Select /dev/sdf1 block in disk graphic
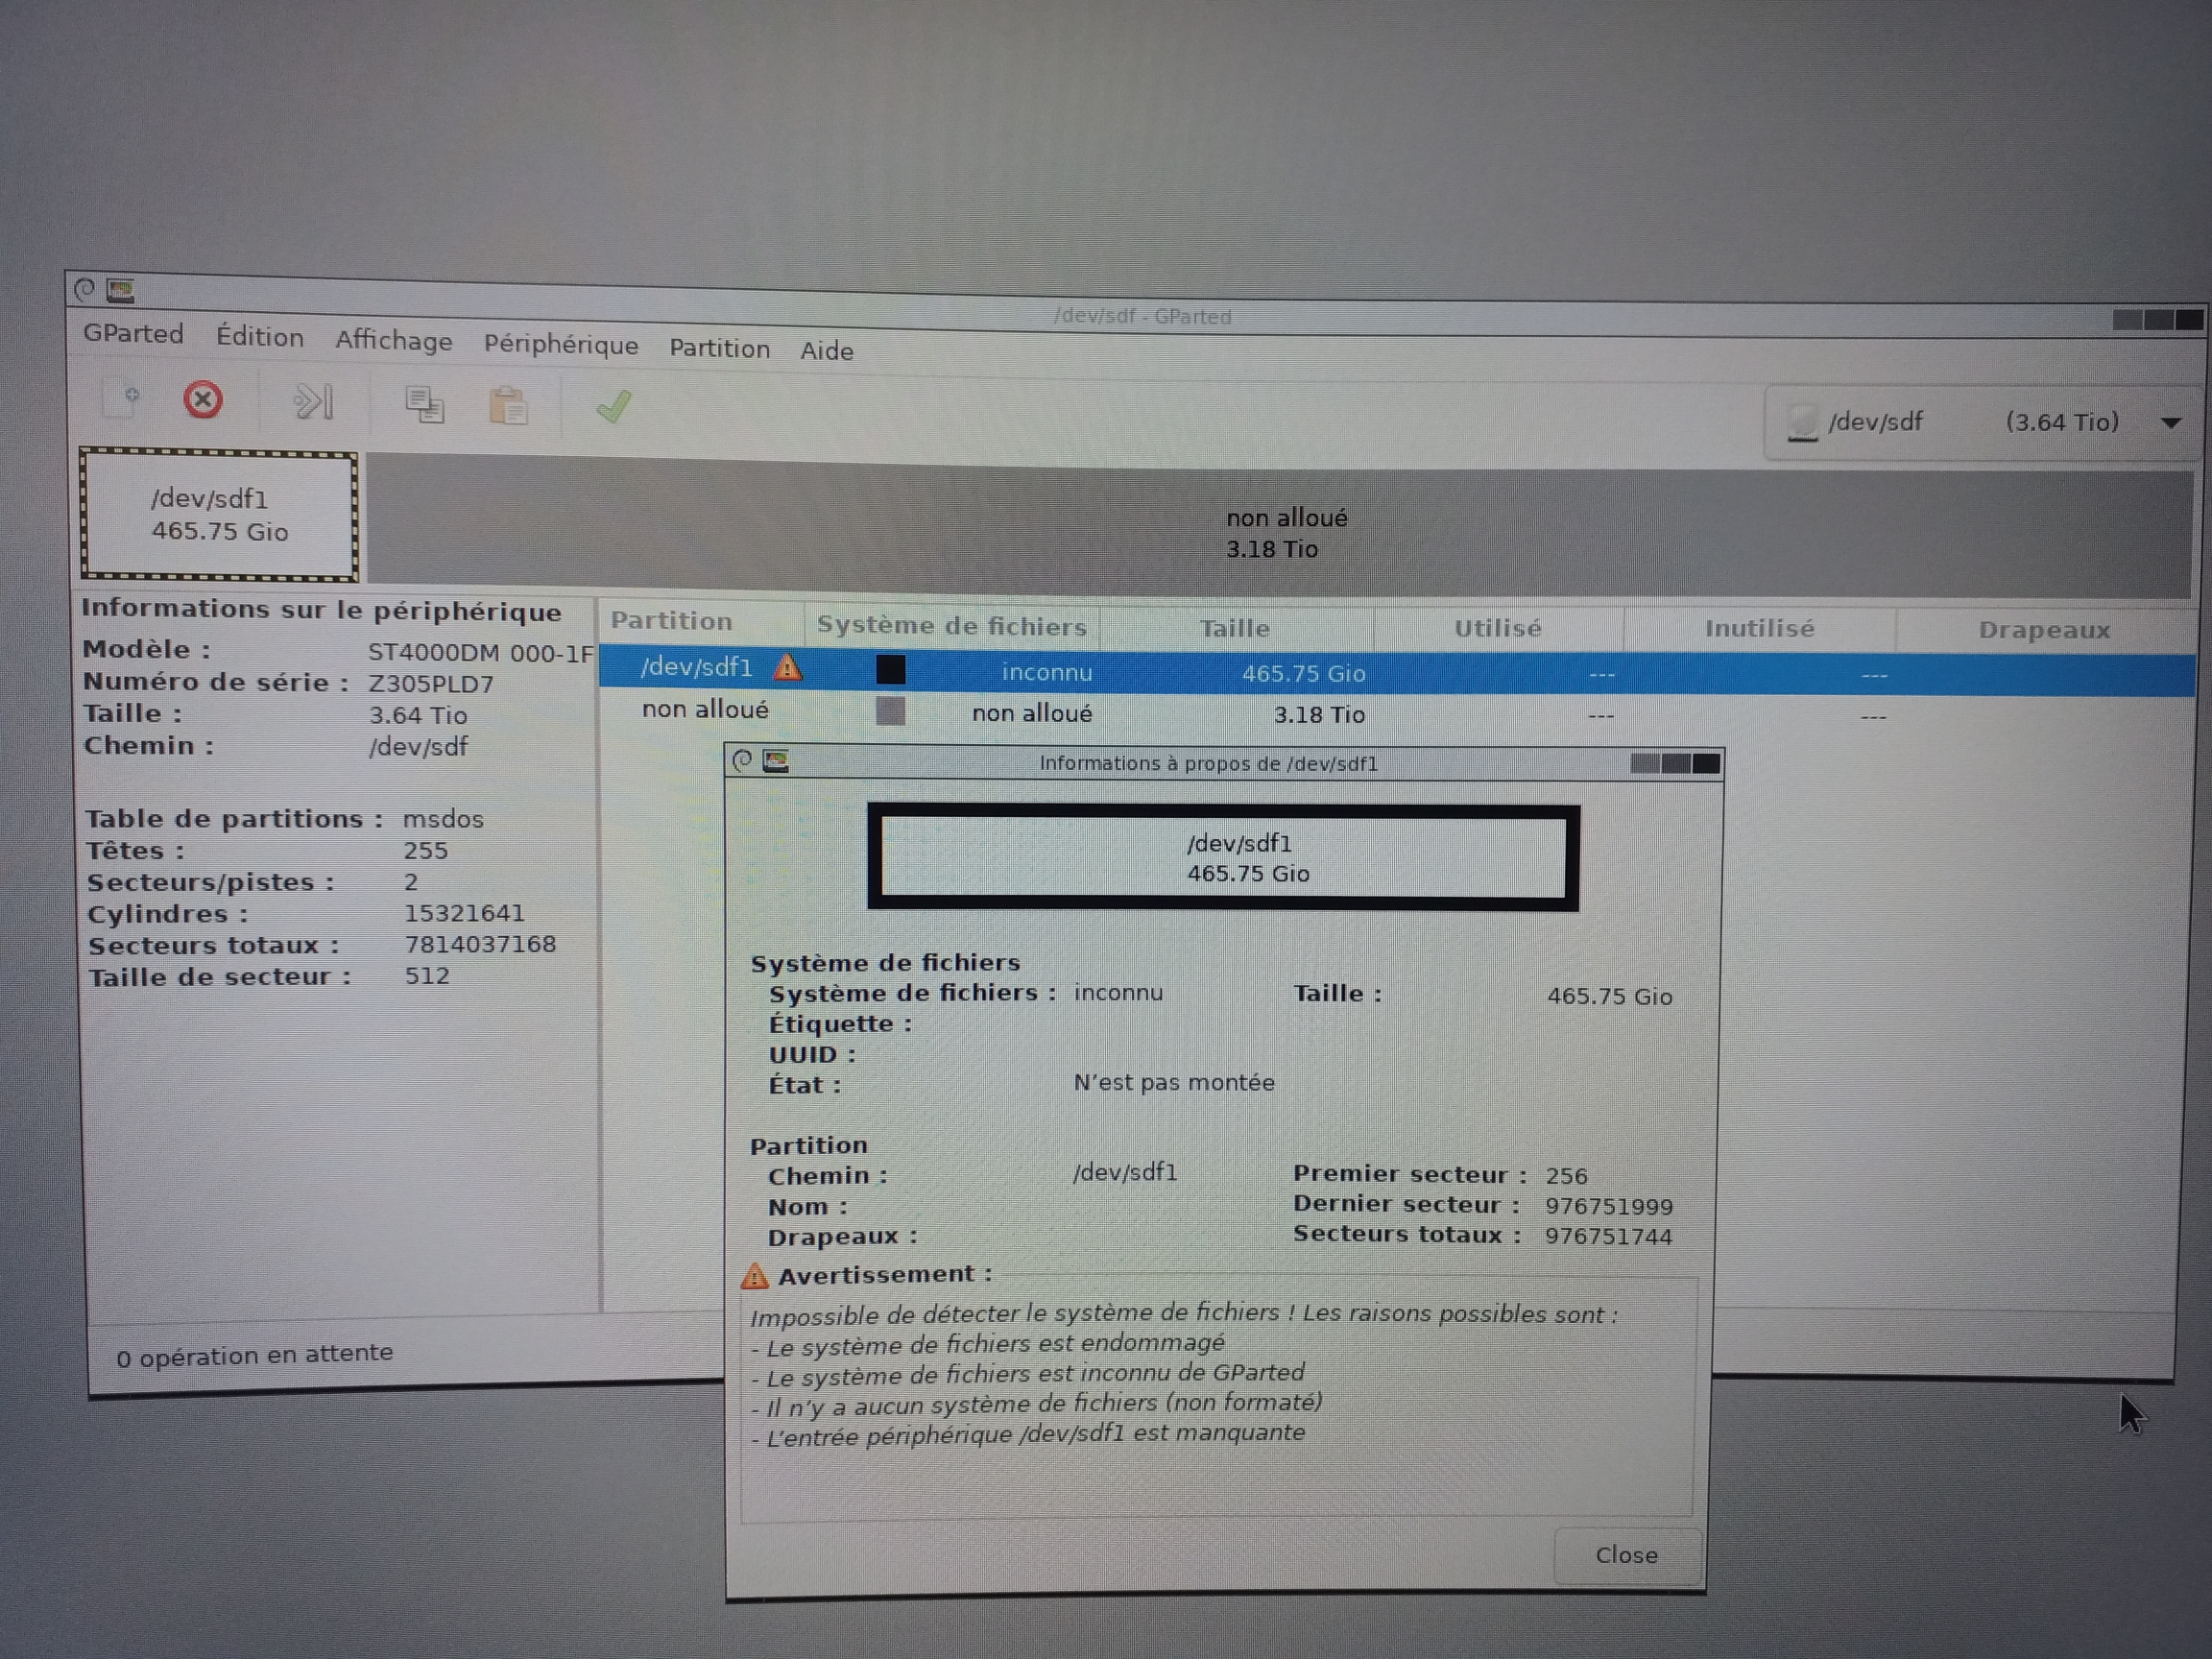This screenshot has width=2212, height=1659. pos(219,515)
